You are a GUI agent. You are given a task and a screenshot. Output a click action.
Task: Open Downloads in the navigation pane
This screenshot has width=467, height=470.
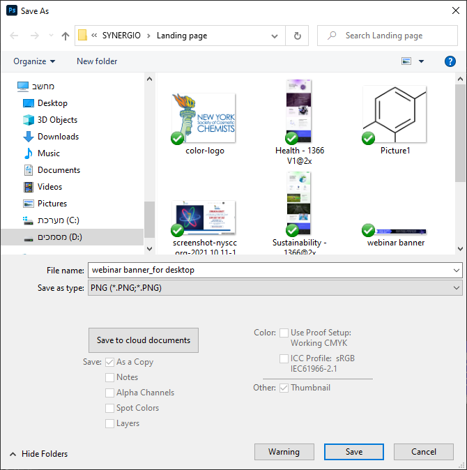51,137
